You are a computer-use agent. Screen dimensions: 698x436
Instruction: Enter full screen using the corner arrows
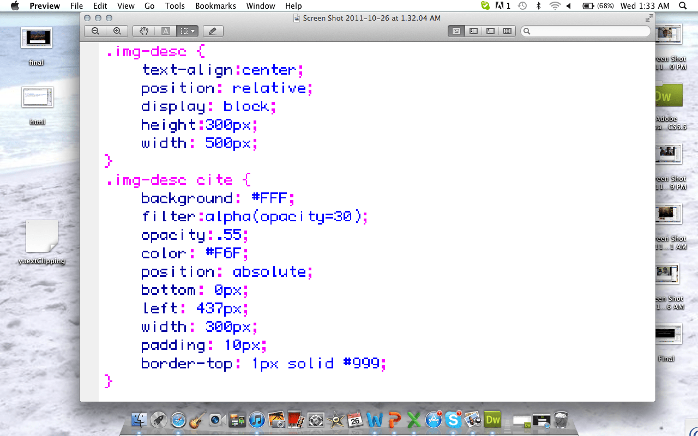(x=649, y=18)
